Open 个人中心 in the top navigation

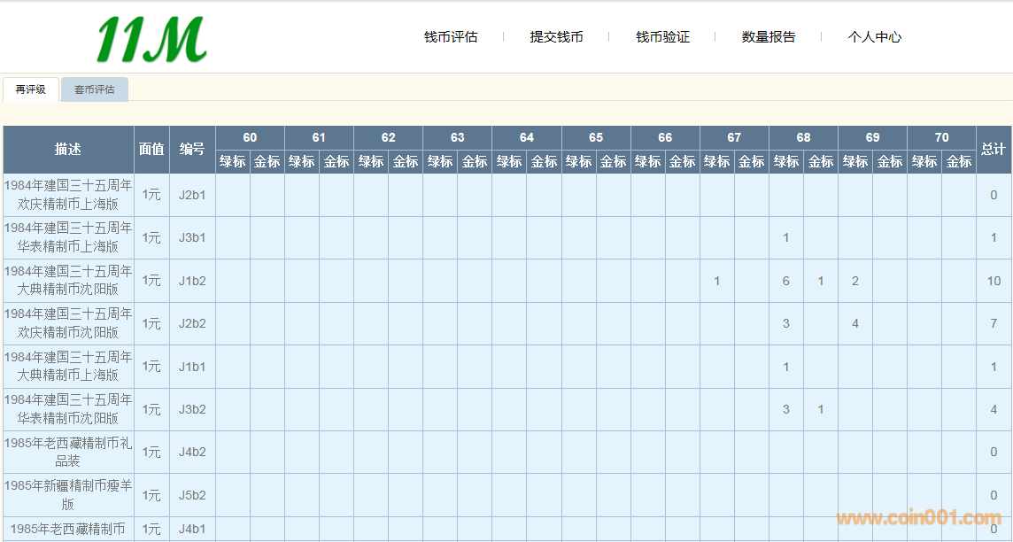click(874, 37)
